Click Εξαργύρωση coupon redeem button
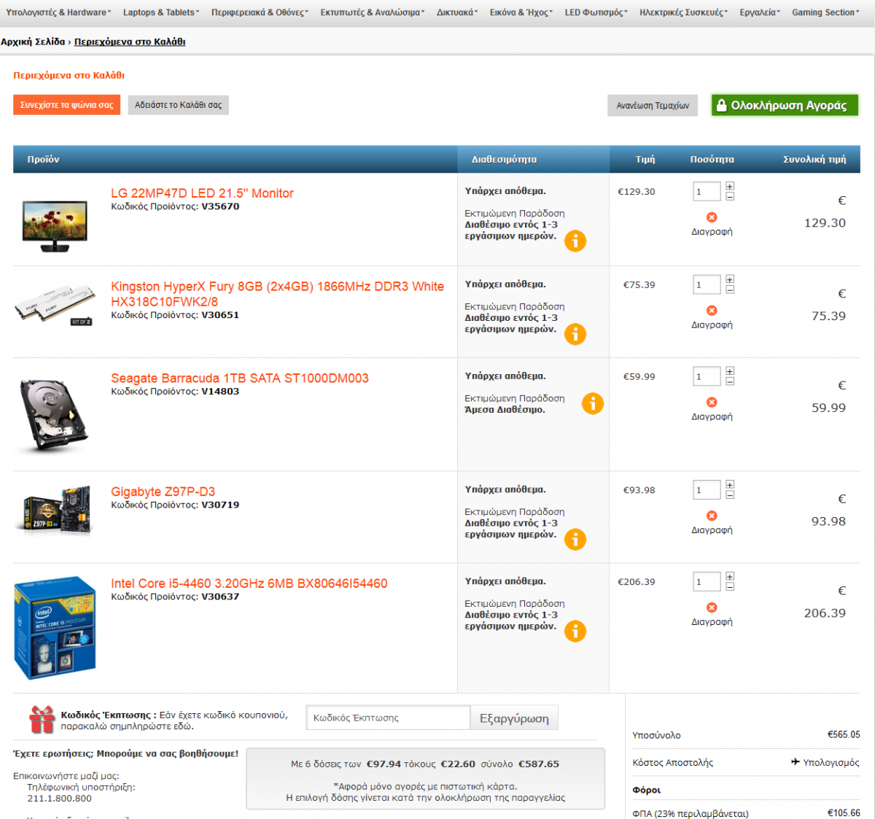Image resolution: width=875 pixels, height=819 pixels. pos(514,718)
